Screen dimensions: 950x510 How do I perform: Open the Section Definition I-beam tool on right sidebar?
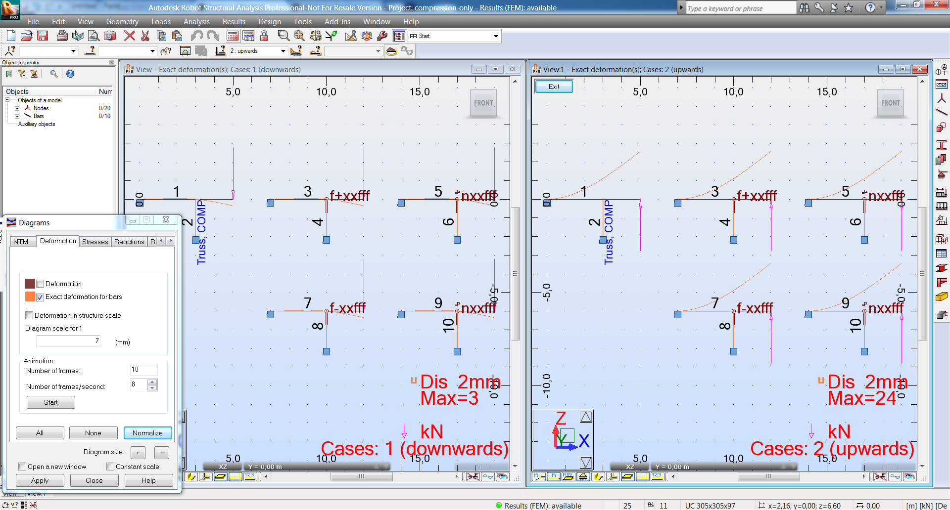[943, 145]
